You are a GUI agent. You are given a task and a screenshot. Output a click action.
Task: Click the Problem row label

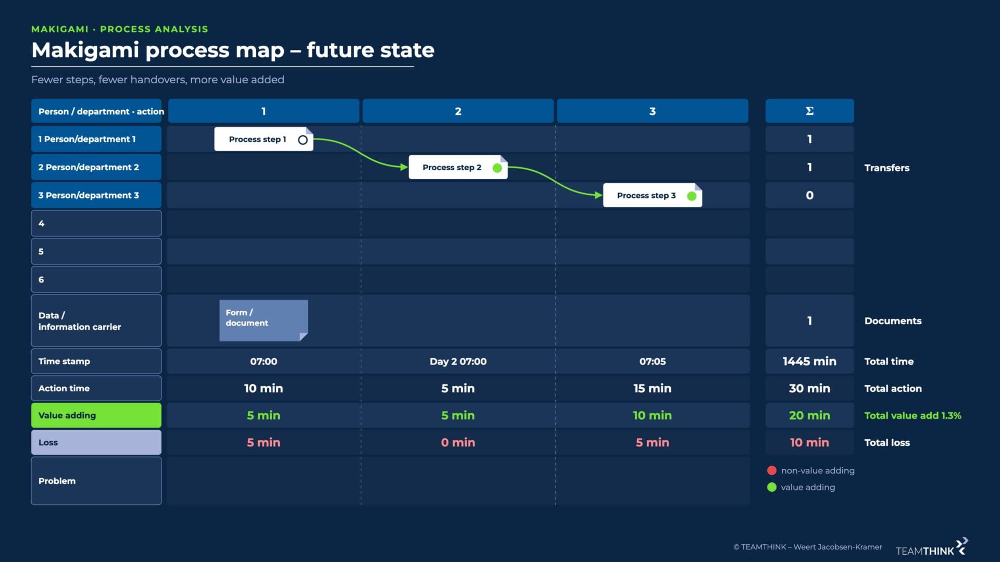coord(96,481)
